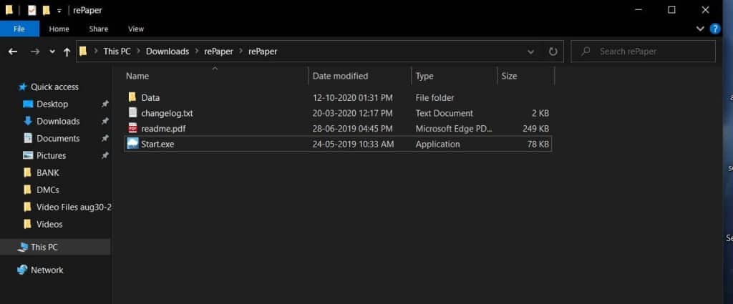Expand chevron after Downloads in path
The width and height of the screenshot is (733, 304).
click(x=196, y=52)
